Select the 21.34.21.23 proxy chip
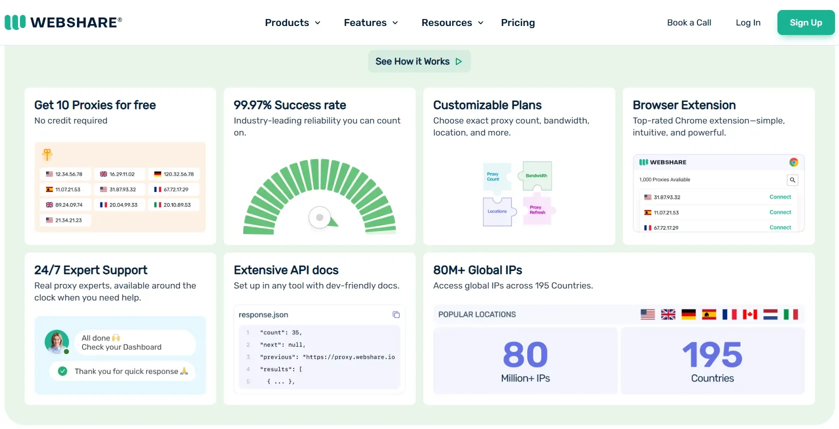 pos(65,220)
